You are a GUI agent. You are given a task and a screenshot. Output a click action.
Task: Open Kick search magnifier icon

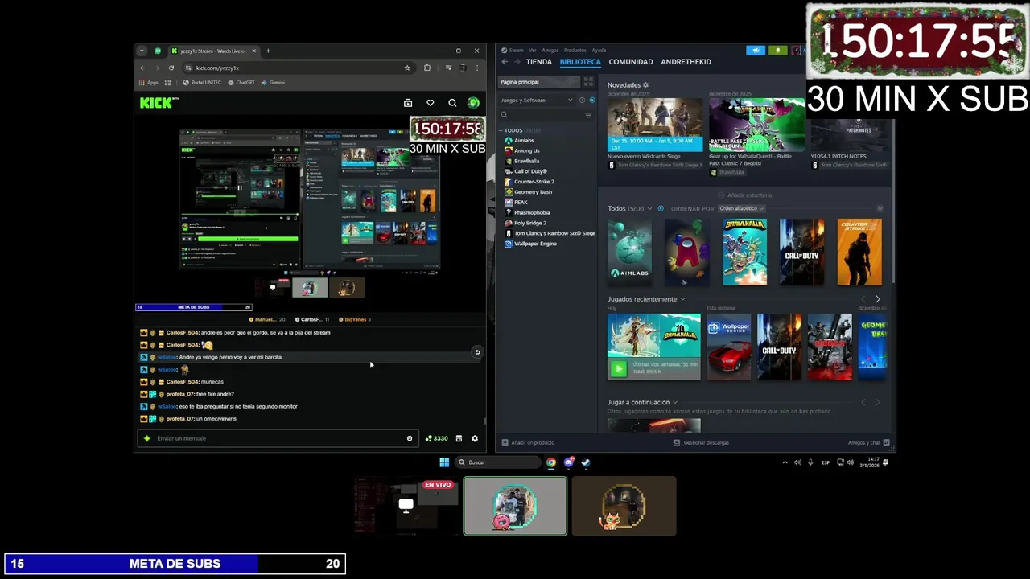452,103
